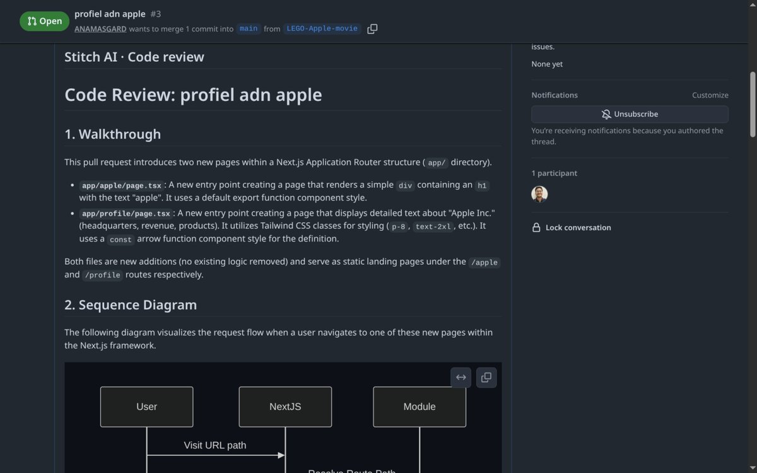Image resolution: width=757 pixels, height=473 pixels.
Task: Click the pull request number #3
Action: [156, 14]
